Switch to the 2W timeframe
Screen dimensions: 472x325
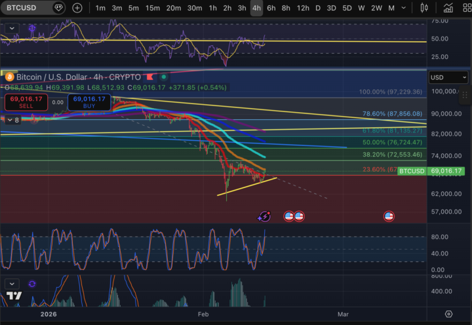(x=376, y=8)
